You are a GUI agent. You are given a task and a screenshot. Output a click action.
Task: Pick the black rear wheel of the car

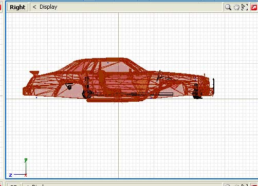tap(87, 94)
